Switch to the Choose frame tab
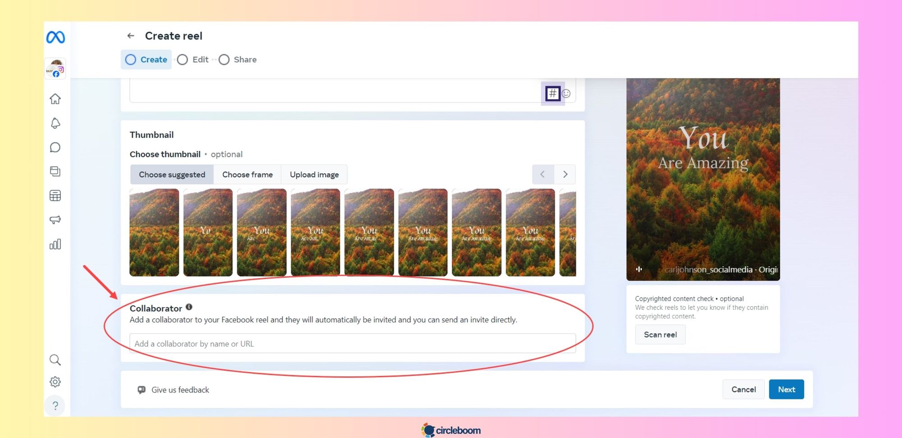 coord(247,174)
